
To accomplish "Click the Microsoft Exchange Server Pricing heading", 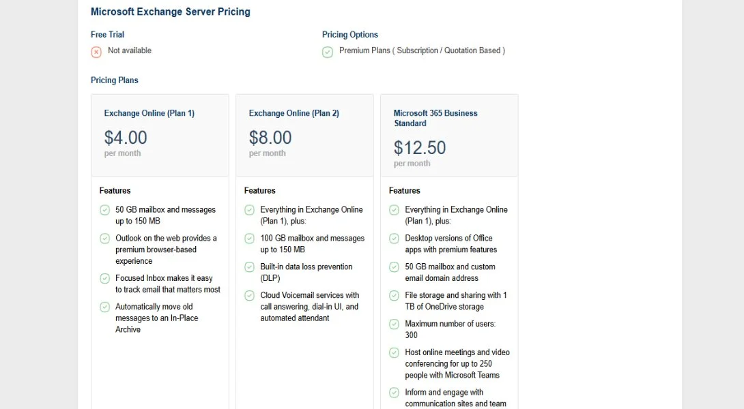I will coord(170,12).
